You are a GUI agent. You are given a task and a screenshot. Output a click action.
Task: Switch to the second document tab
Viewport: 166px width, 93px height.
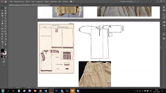click(65, 5)
